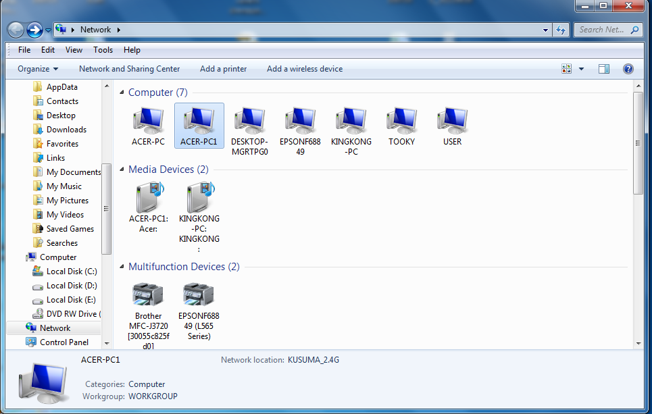This screenshot has width=652, height=414.
Task: Click the navigation pane scrollbar thumb
Action: tap(107, 208)
